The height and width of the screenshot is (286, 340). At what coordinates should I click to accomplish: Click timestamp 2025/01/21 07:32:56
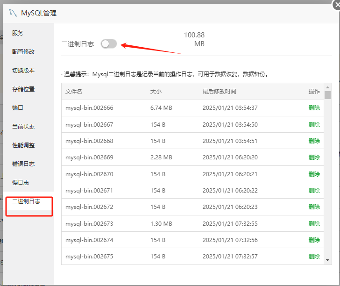(230, 240)
